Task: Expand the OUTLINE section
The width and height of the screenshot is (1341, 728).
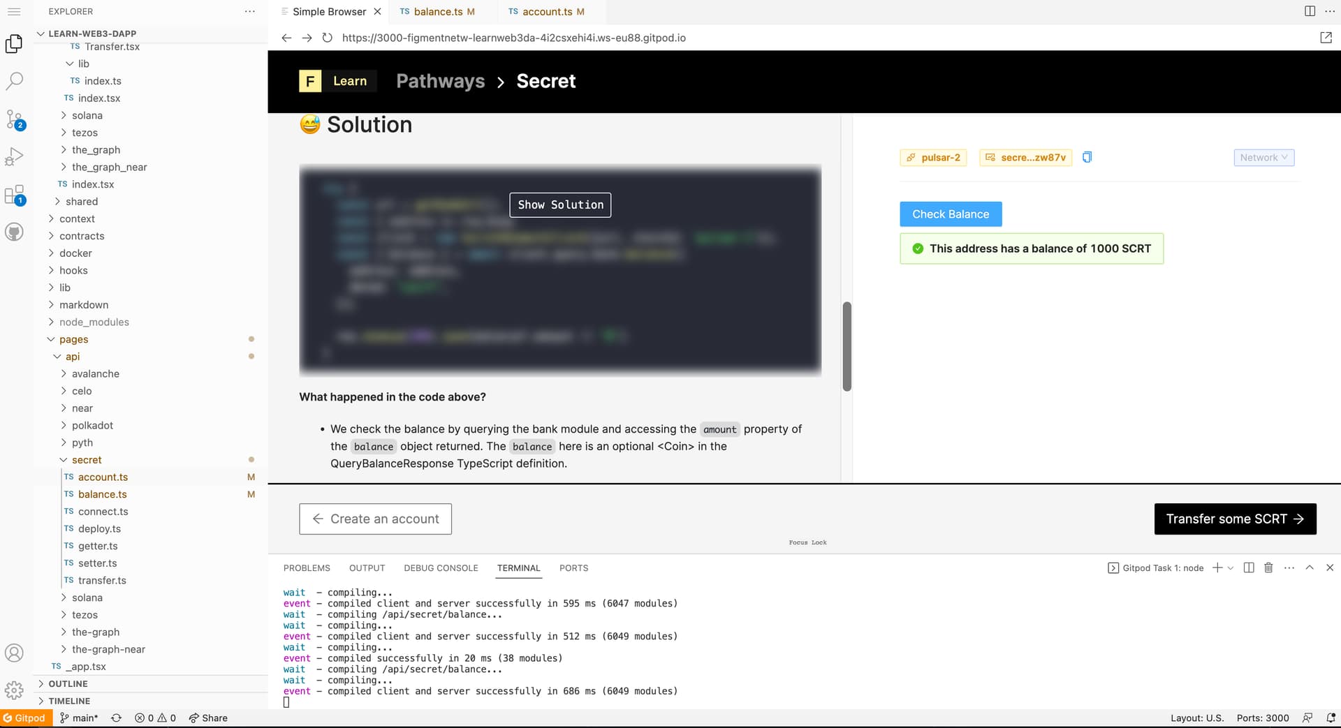Action: pyautogui.click(x=68, y=684)
